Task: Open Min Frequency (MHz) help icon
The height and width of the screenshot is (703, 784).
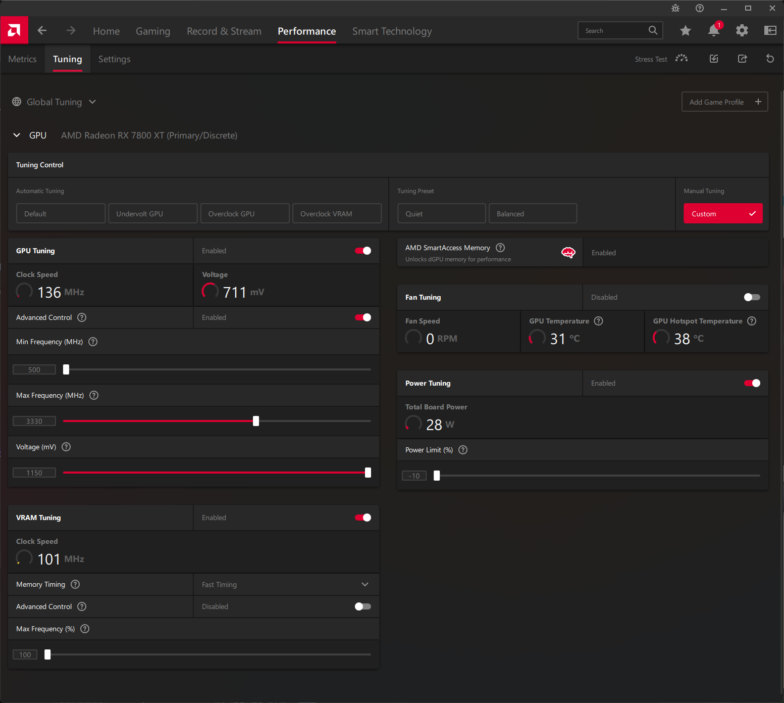Action: point(93,342)
